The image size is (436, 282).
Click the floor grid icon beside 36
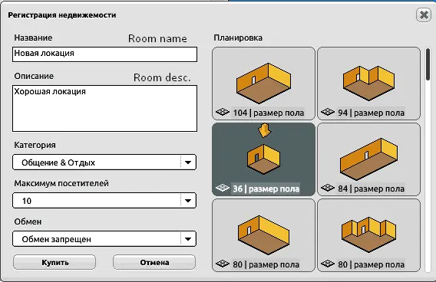point(223,189)
